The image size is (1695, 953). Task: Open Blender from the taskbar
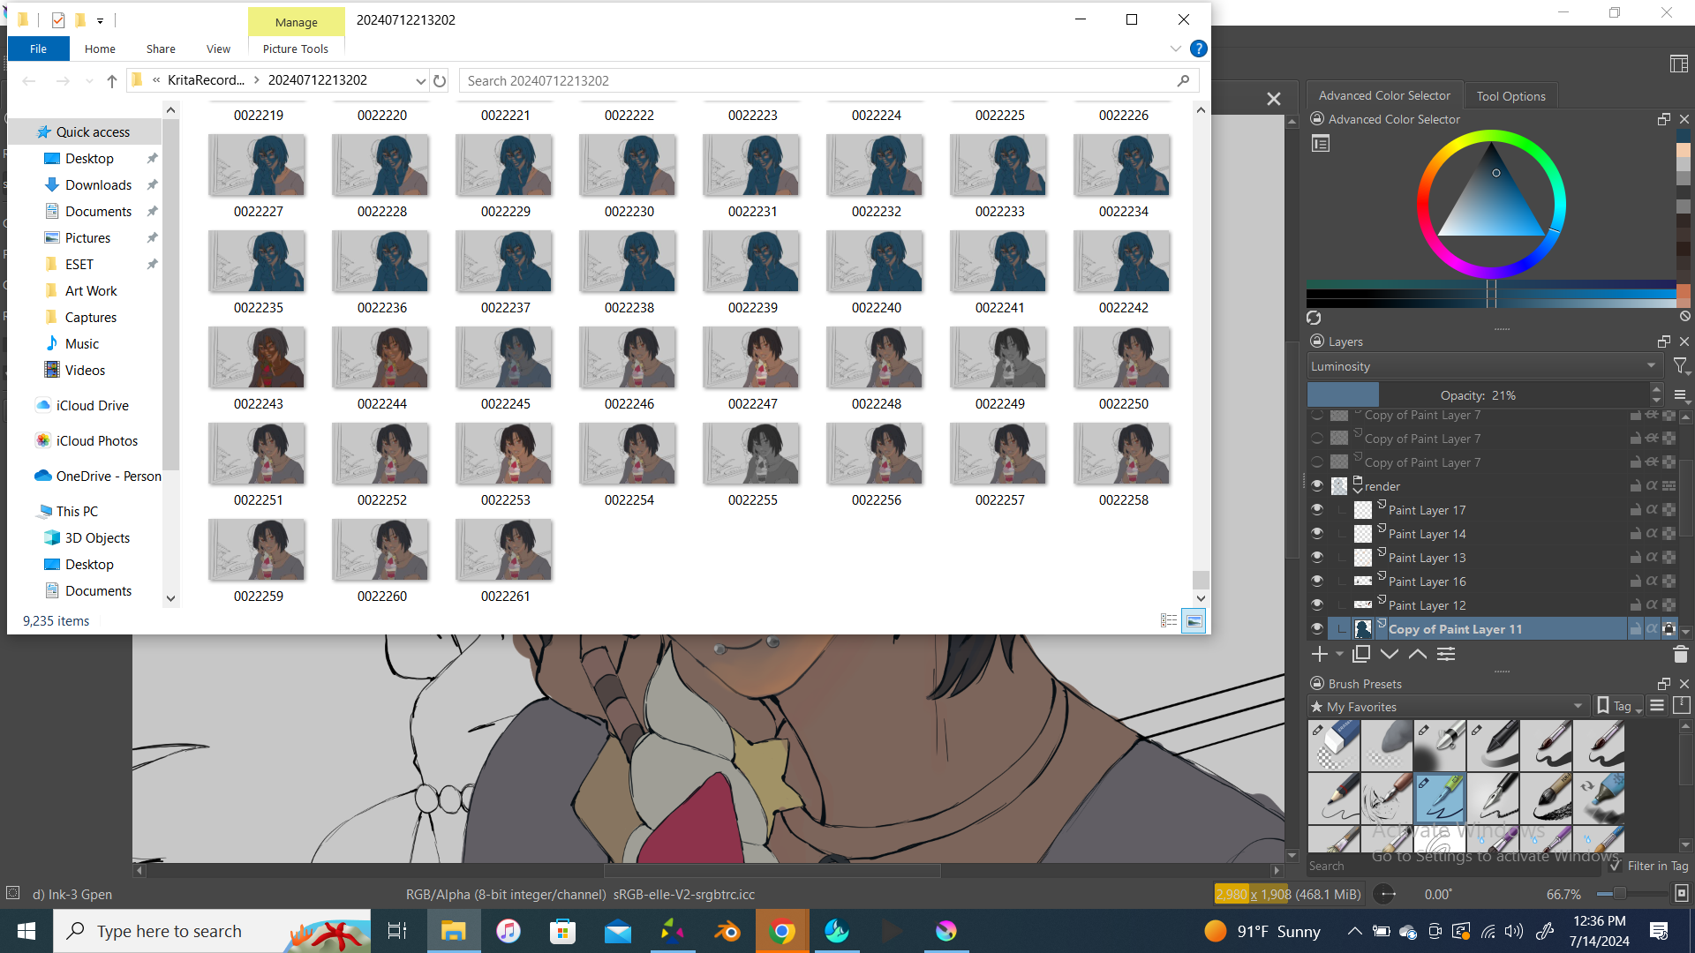pyautogui.click(x=727, y=931)
